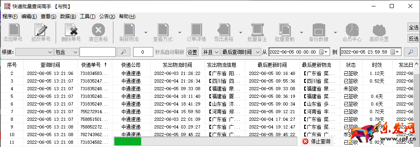
Task: Expand the 导出表格 dropdown arrow
Action: pyautogui.click(x=240, y=33)
